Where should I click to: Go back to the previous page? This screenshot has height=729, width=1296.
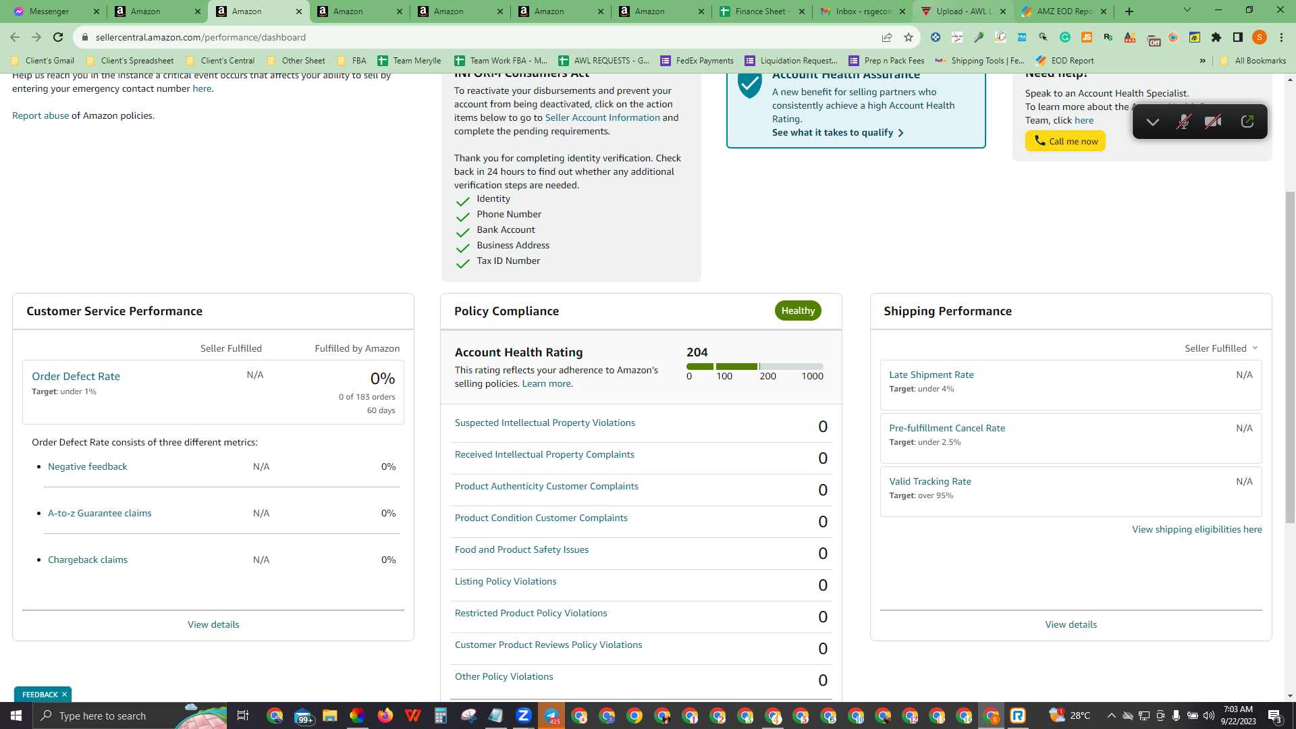pos(15,37)
